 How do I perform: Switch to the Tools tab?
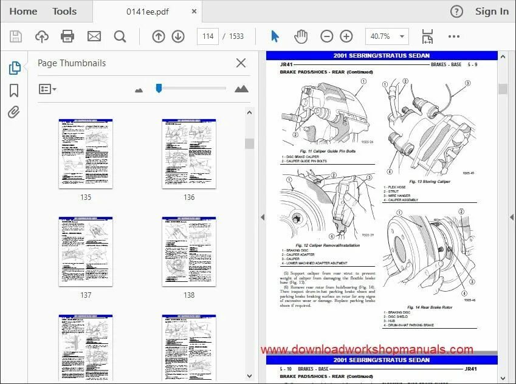64,11
